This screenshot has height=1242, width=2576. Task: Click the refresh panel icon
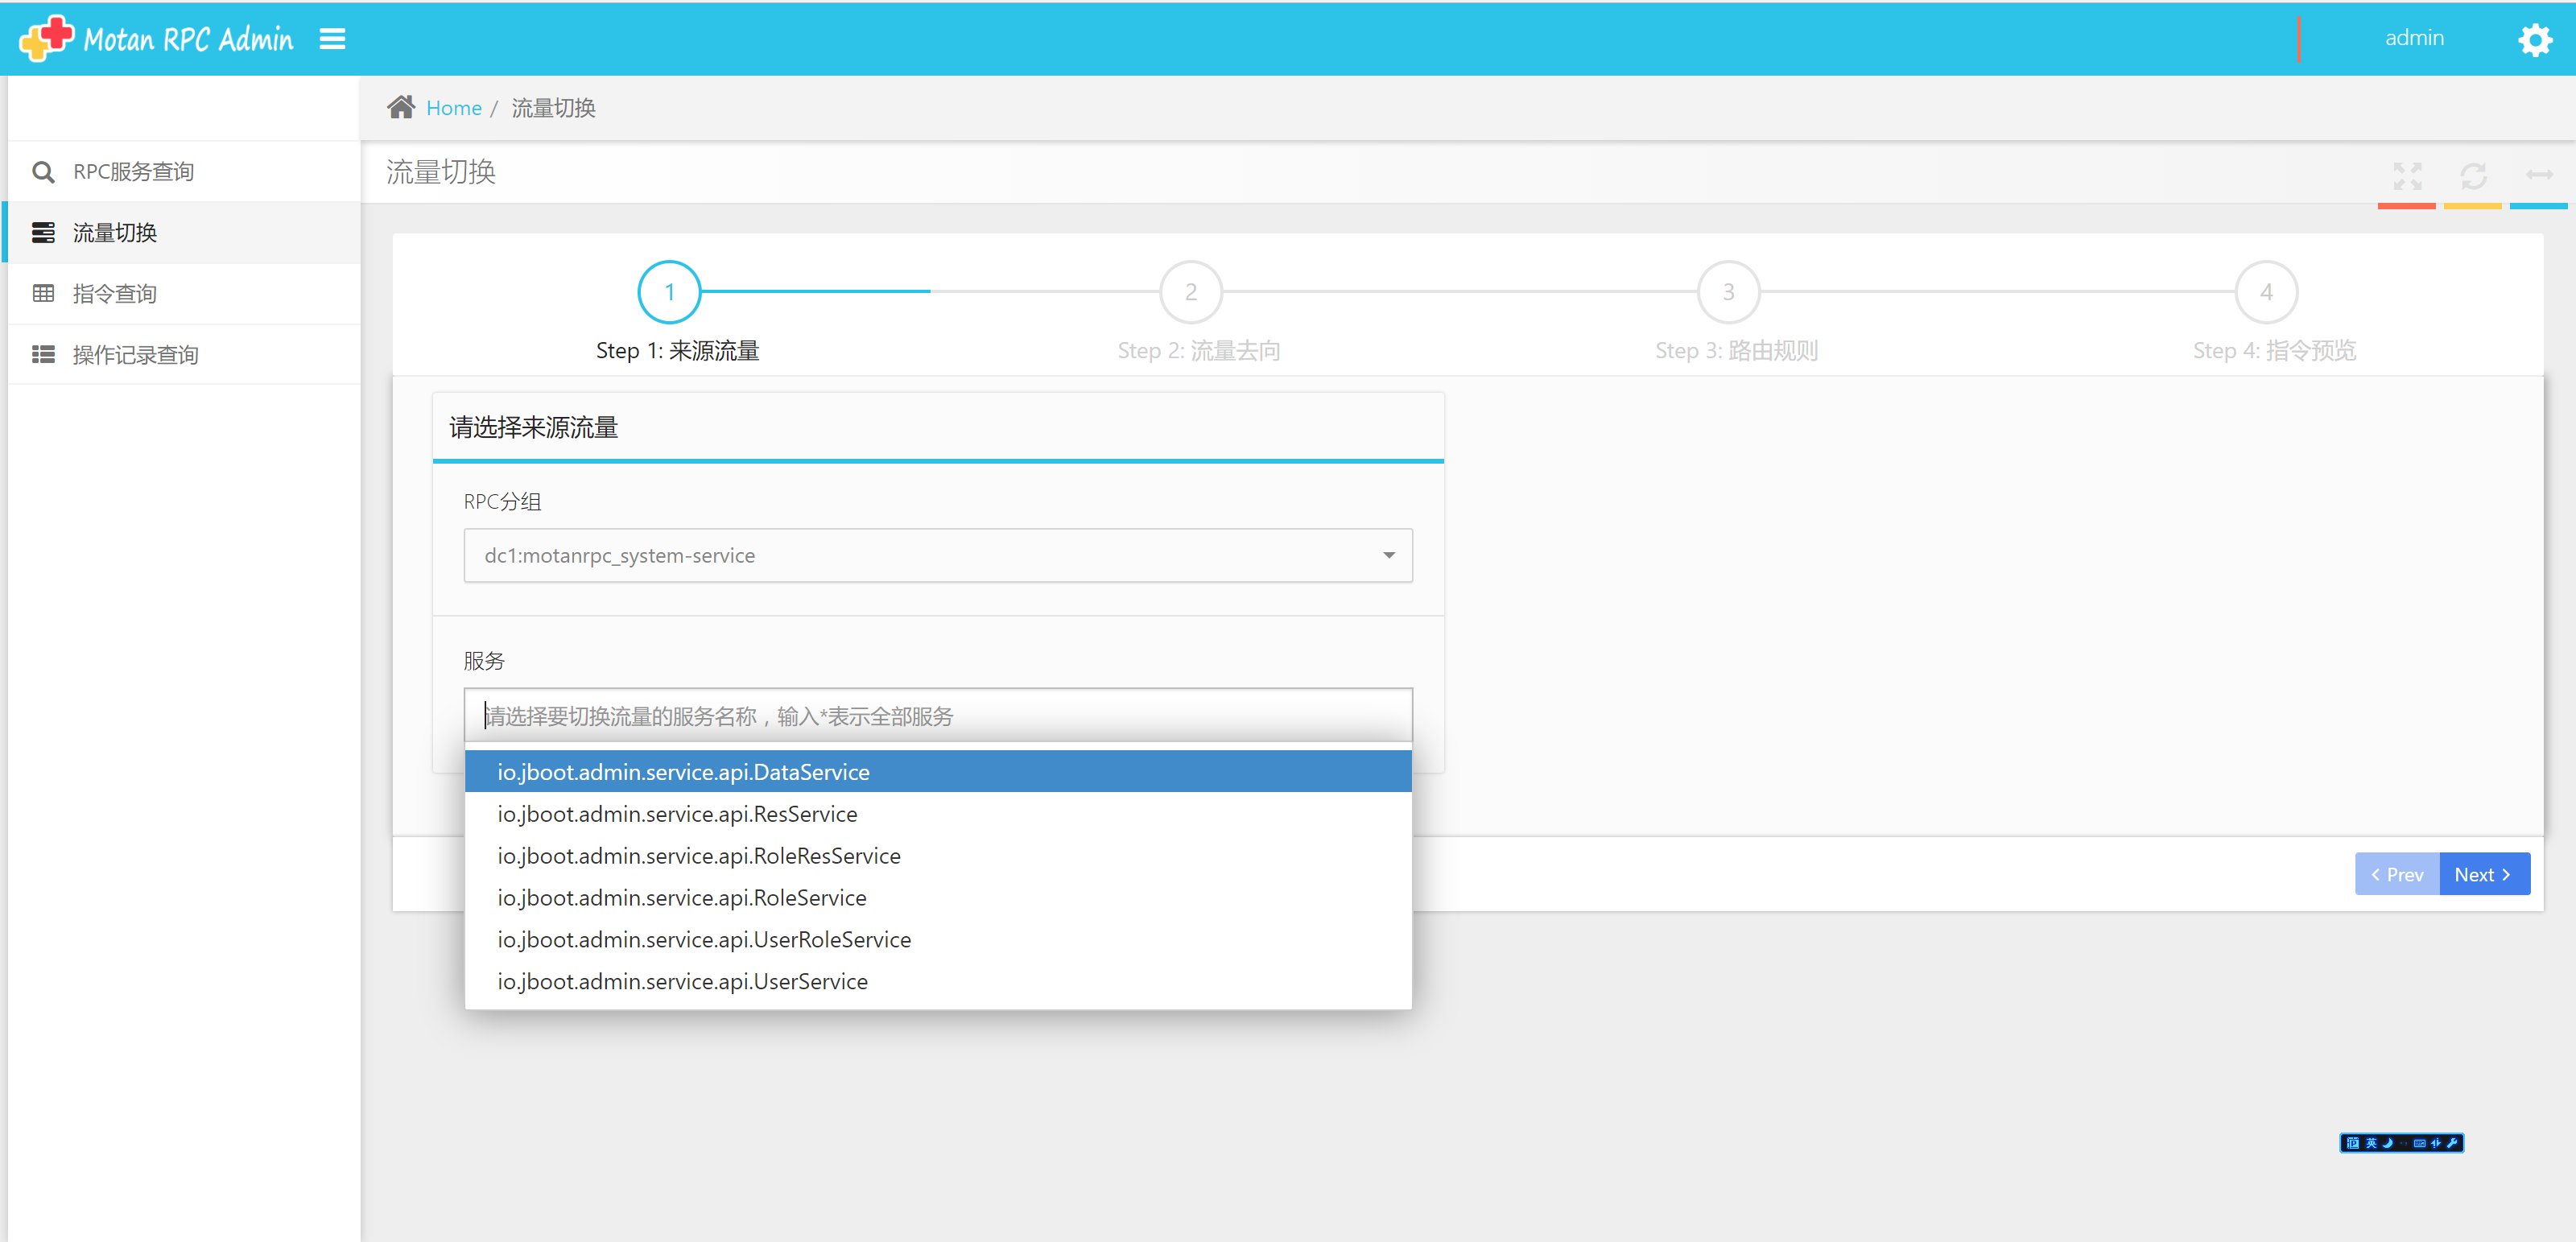(x=2473, y=176)
